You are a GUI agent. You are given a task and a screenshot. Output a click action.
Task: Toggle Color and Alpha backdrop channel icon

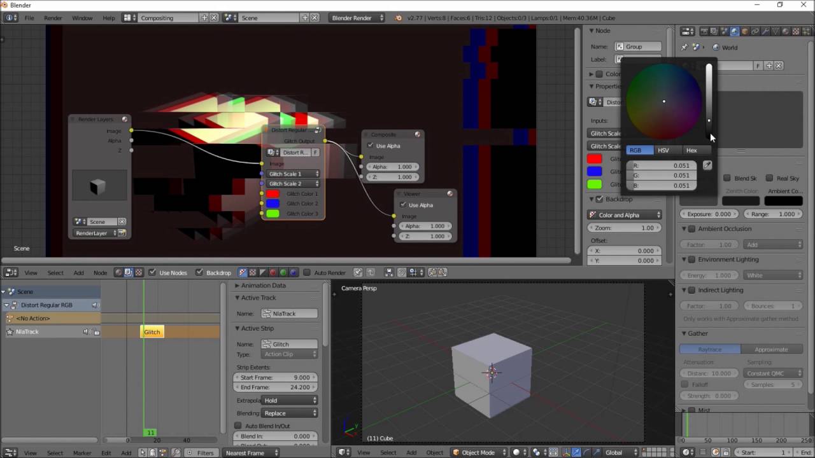point(243,272)
